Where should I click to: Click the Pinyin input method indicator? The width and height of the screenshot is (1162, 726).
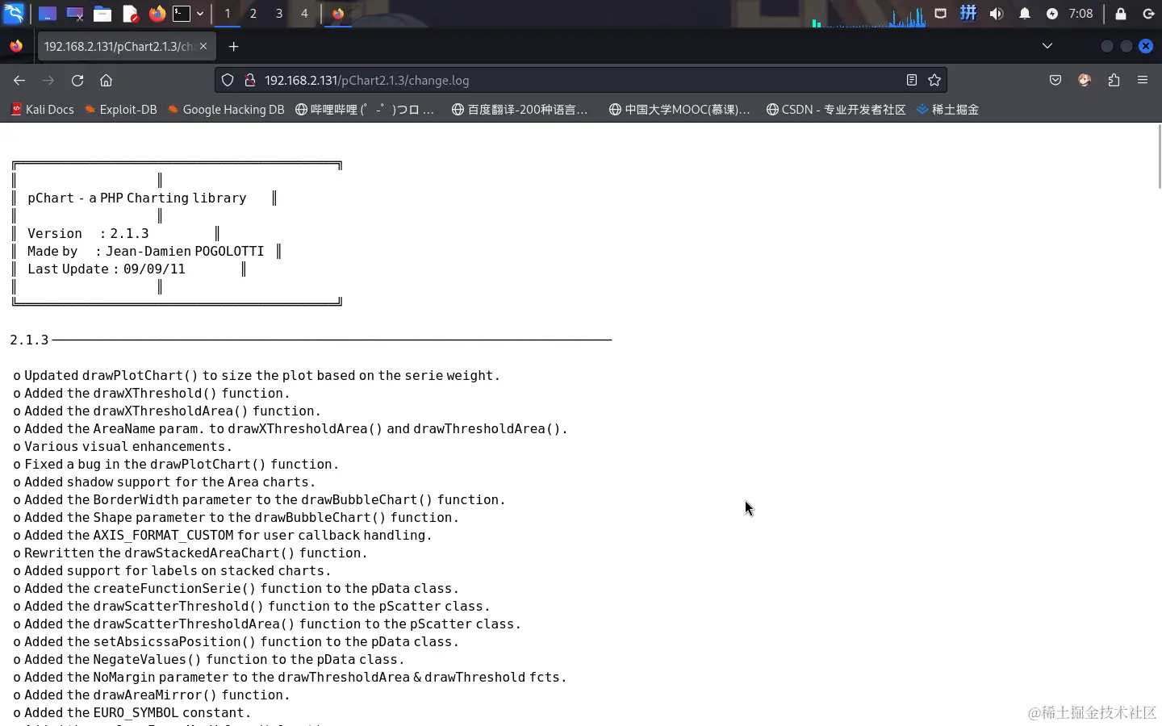click(x=968, y=14)
